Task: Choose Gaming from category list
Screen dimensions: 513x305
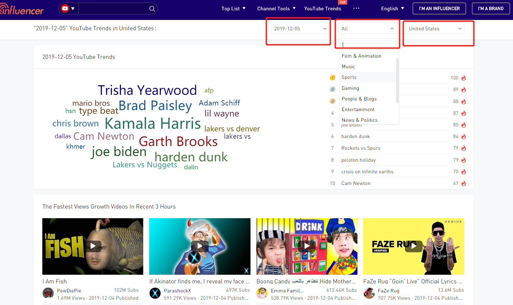Action: [x=350, y=88]
